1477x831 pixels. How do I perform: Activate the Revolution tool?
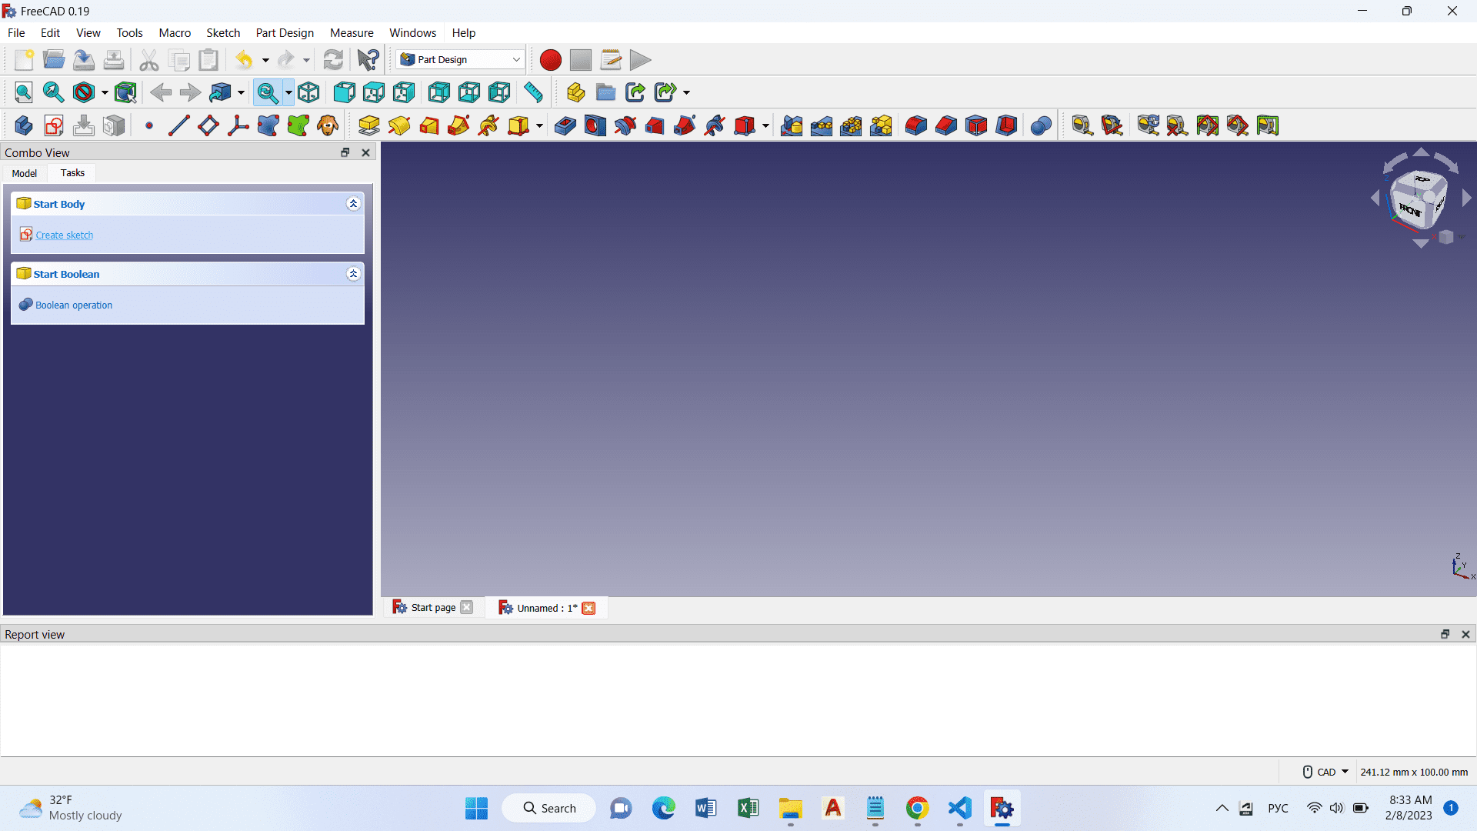tap(399, 125)
